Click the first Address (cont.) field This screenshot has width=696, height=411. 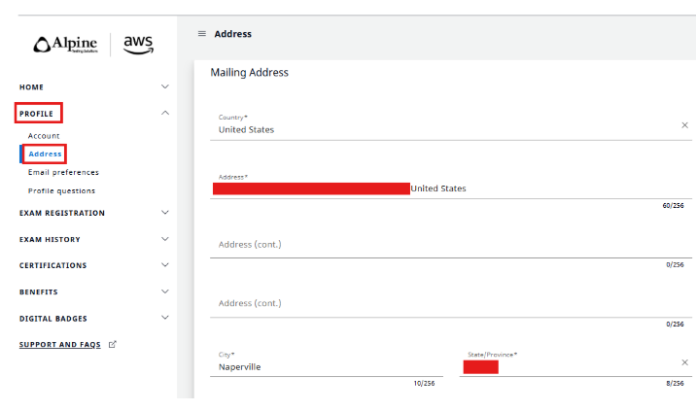[x=450, y=245]
